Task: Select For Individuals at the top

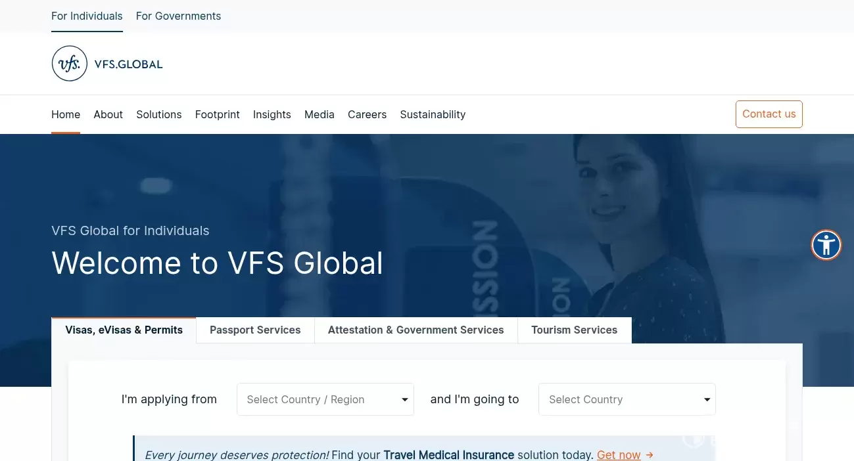Action: pyautogui.click(x=87, y=16)
